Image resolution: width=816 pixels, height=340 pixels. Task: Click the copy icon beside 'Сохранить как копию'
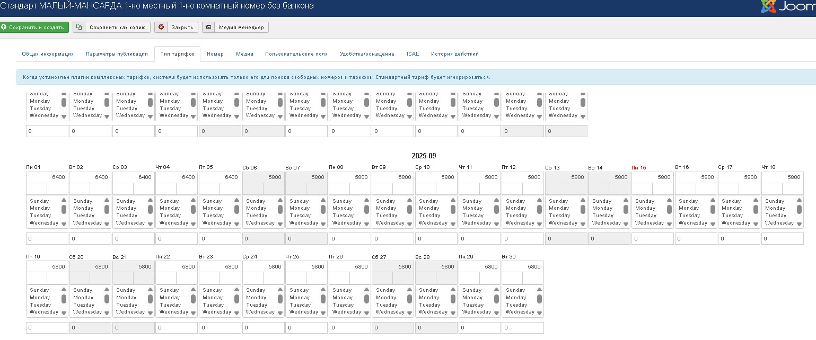(x=78, y=28)
